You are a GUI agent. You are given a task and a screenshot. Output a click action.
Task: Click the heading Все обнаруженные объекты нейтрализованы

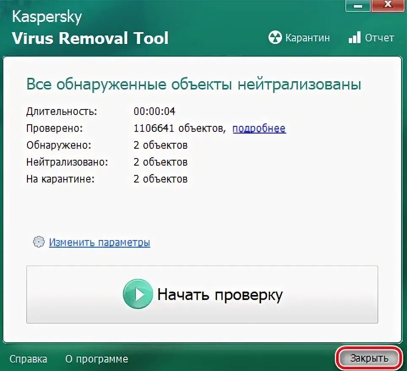[194, 85]
